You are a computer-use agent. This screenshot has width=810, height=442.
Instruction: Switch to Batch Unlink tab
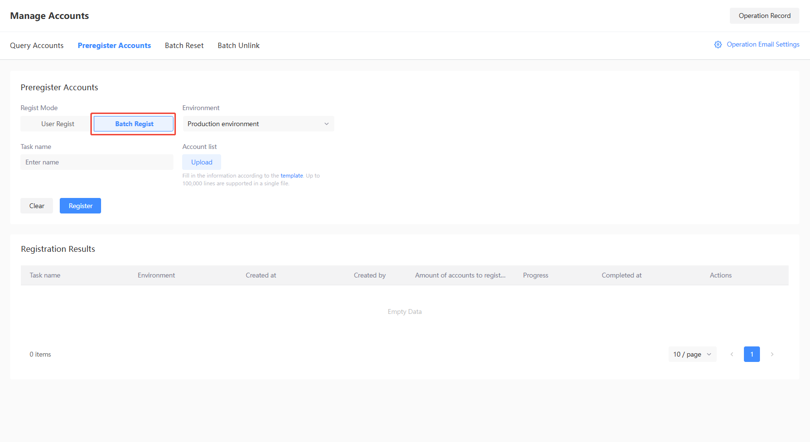[x=238, y=46]
